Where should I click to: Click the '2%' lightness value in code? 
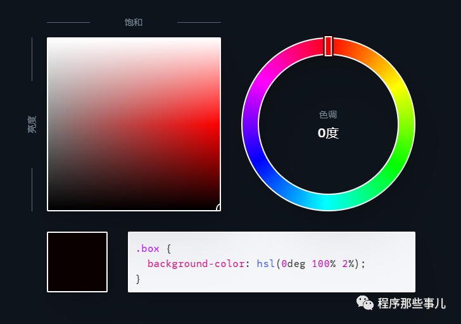coord(348,264)
